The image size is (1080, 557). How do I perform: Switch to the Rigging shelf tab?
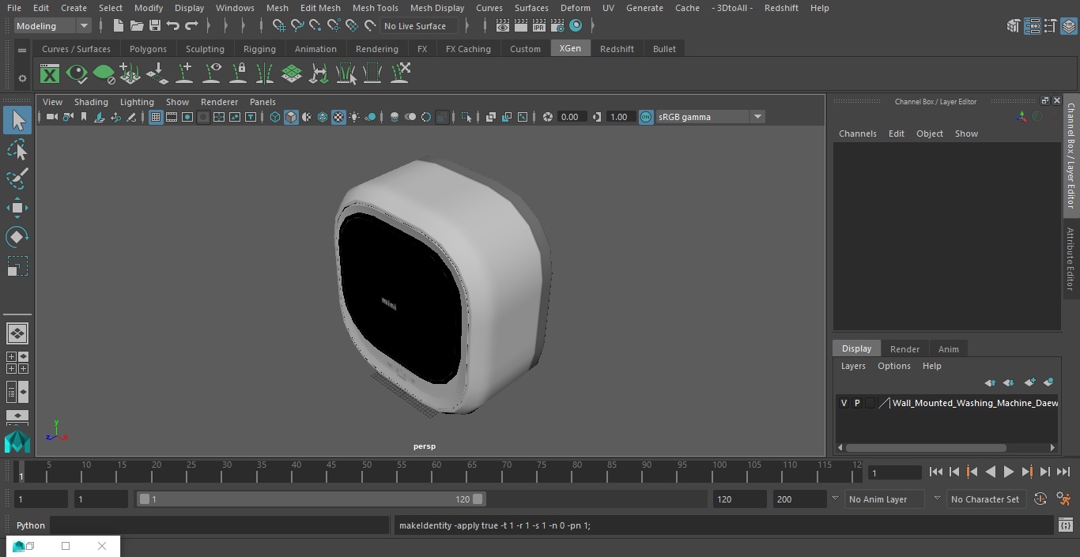pos(259,49)
